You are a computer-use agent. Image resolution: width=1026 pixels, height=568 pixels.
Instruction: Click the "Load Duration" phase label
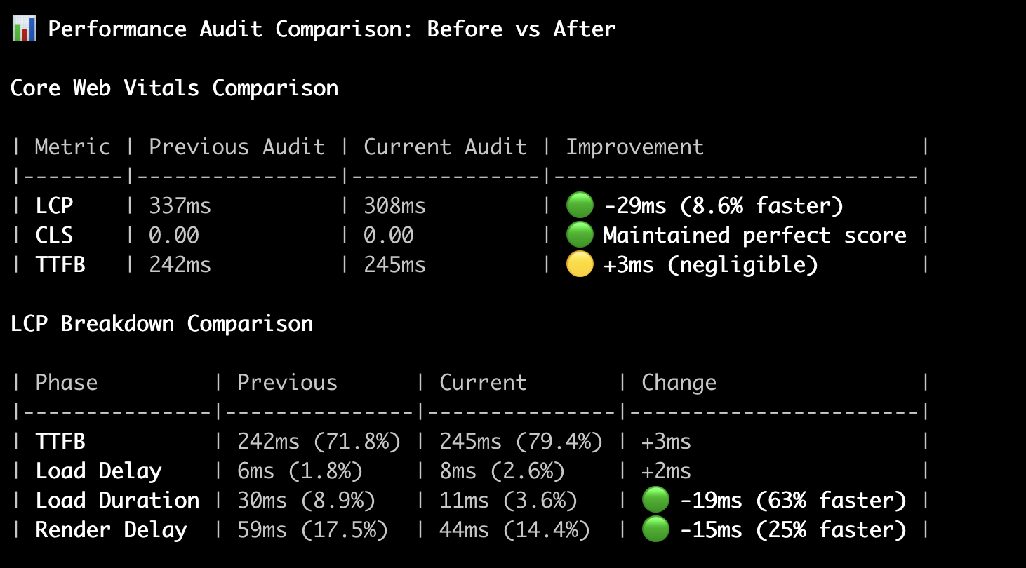(117, 501)
